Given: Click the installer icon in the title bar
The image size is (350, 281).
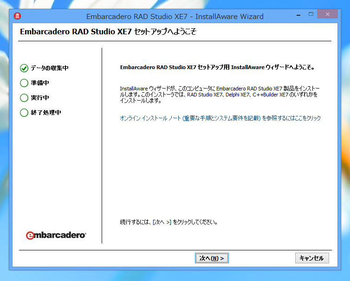Looking at the screenshot, I should pos(18,16).
